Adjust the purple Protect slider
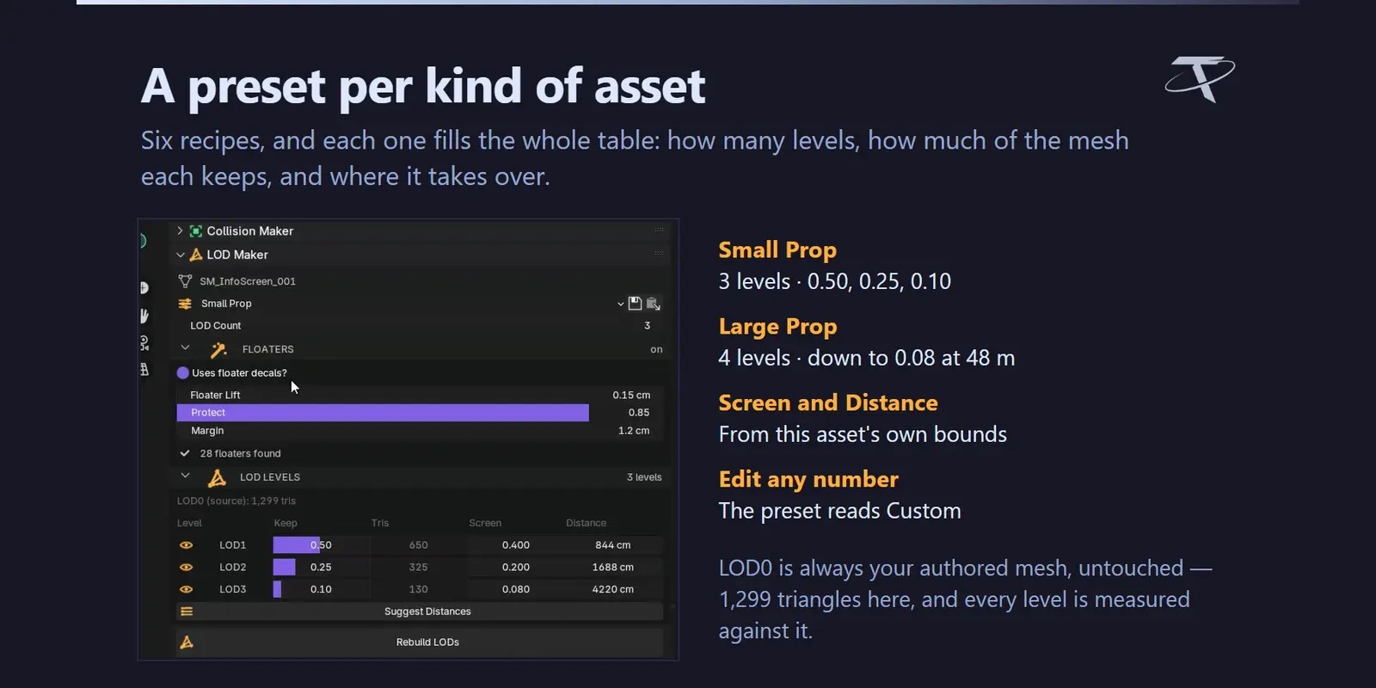 [383, 413]
